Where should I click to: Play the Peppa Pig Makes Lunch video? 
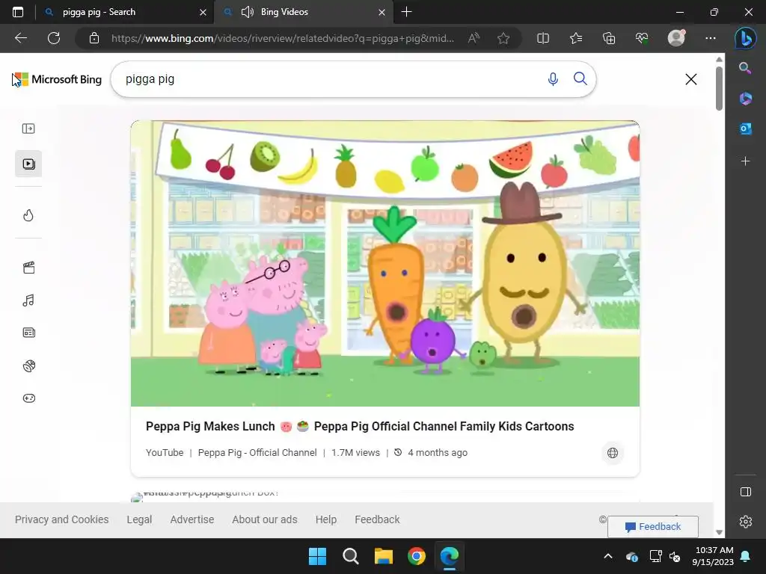click(x=385, y=264)
